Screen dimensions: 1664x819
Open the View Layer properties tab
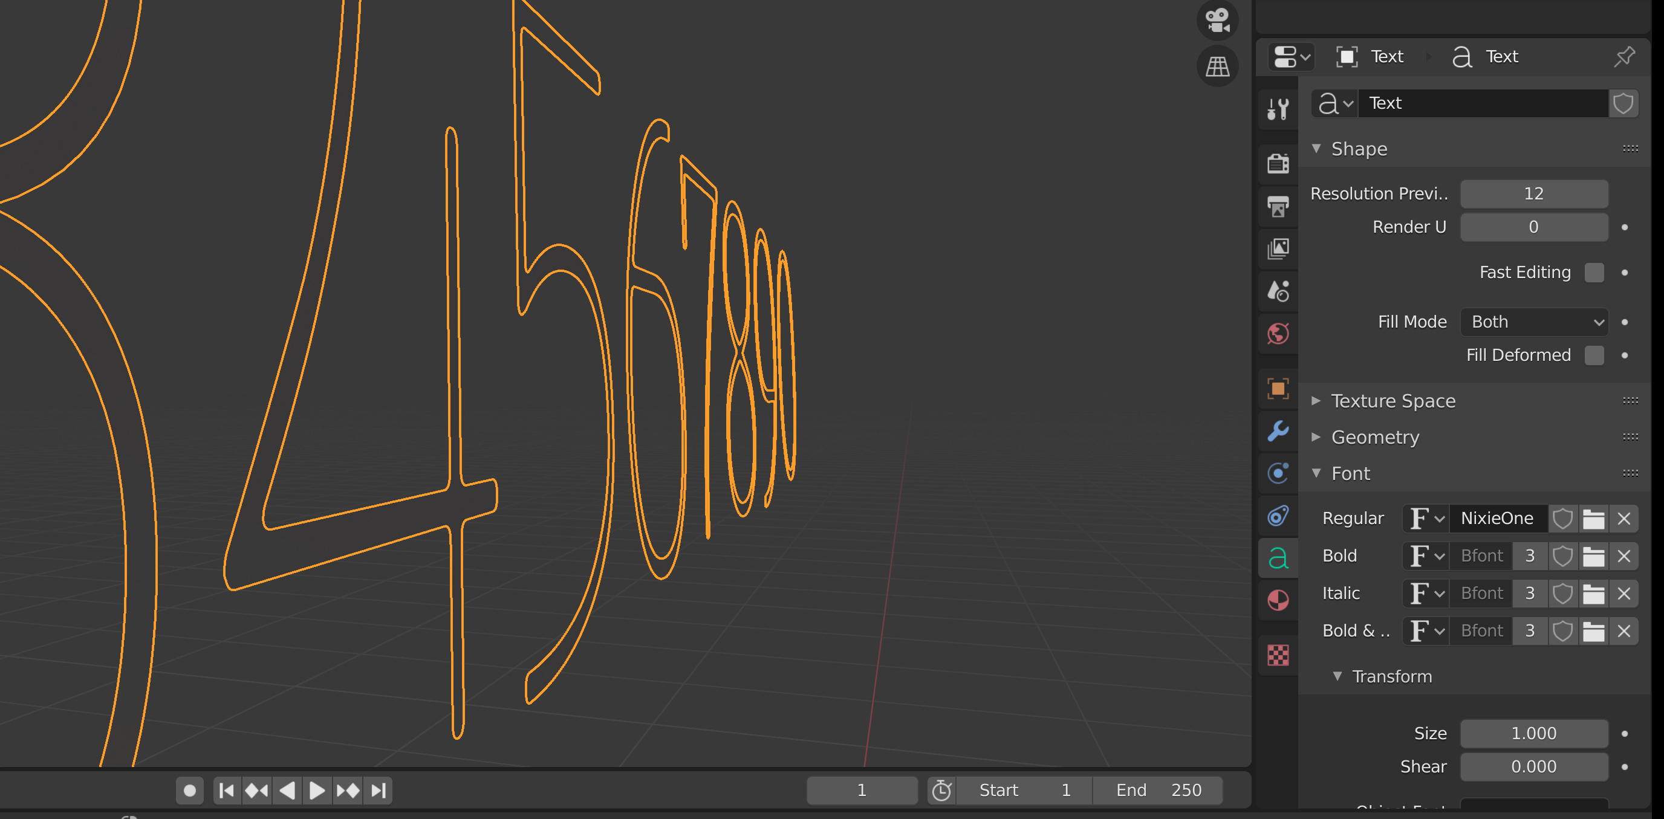pos(1278,248)
